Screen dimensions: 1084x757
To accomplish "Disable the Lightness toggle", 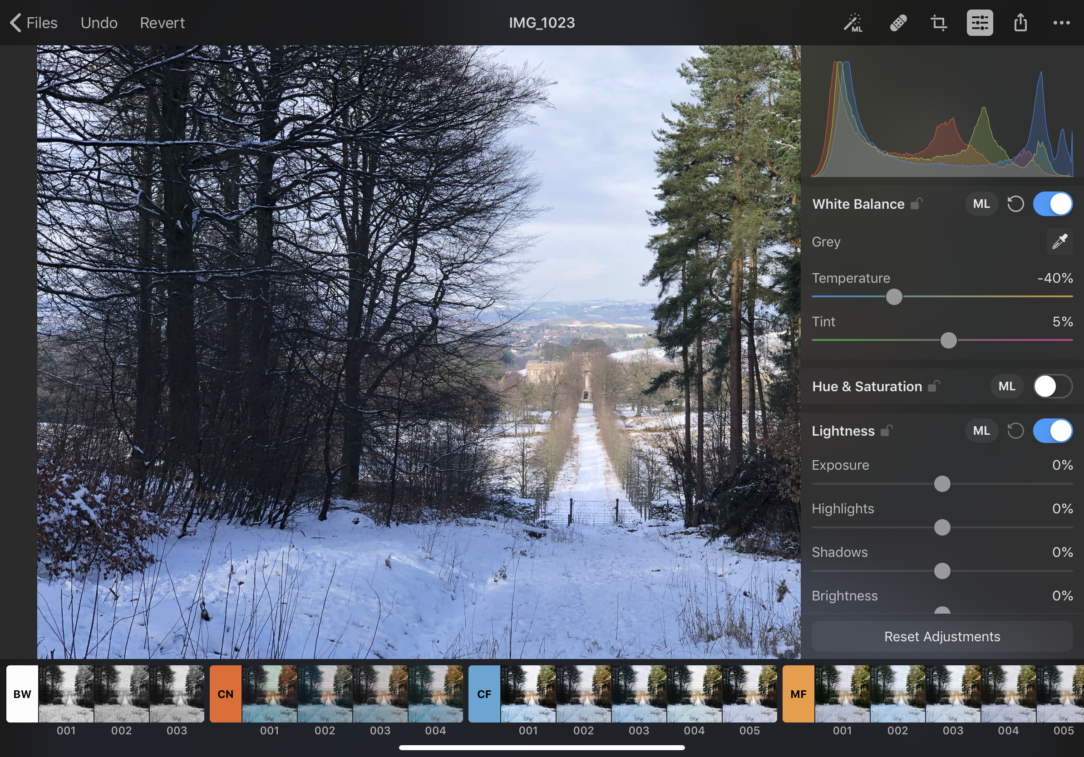I will 1052,430.
